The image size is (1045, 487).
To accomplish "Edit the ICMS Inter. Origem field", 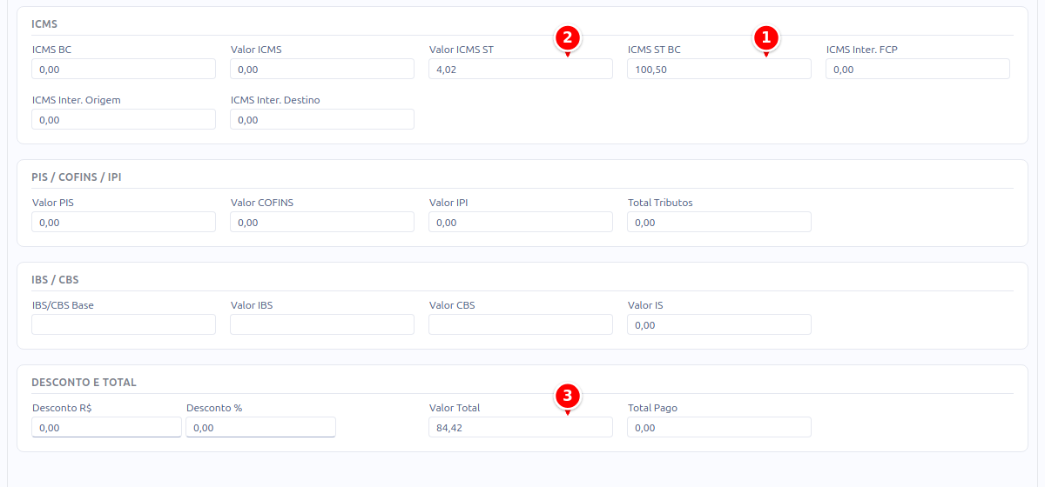I will [x=124, y=119].
